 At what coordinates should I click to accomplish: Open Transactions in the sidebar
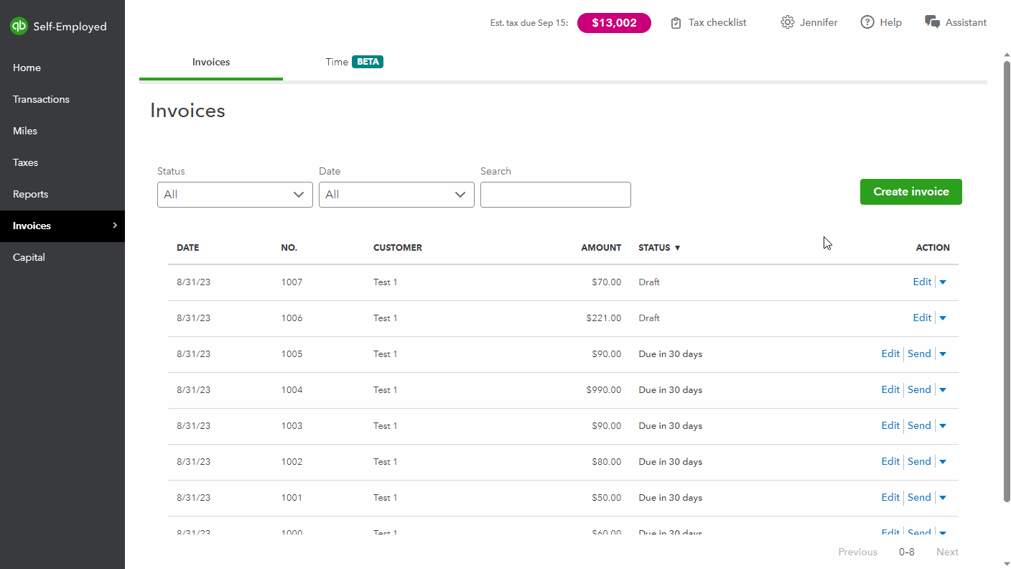[41, 99]
